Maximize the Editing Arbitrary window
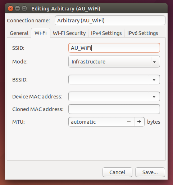173x185 pixels. point(24,9)
